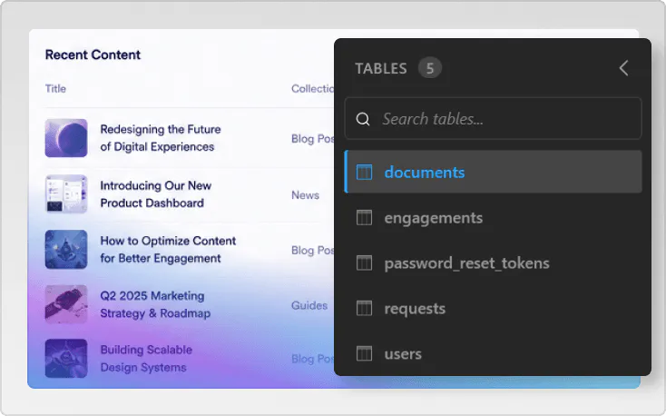Click the Guides collection cell
Image resolution: width=666 pixels, height=416 pixels.
tap(309, 305)
